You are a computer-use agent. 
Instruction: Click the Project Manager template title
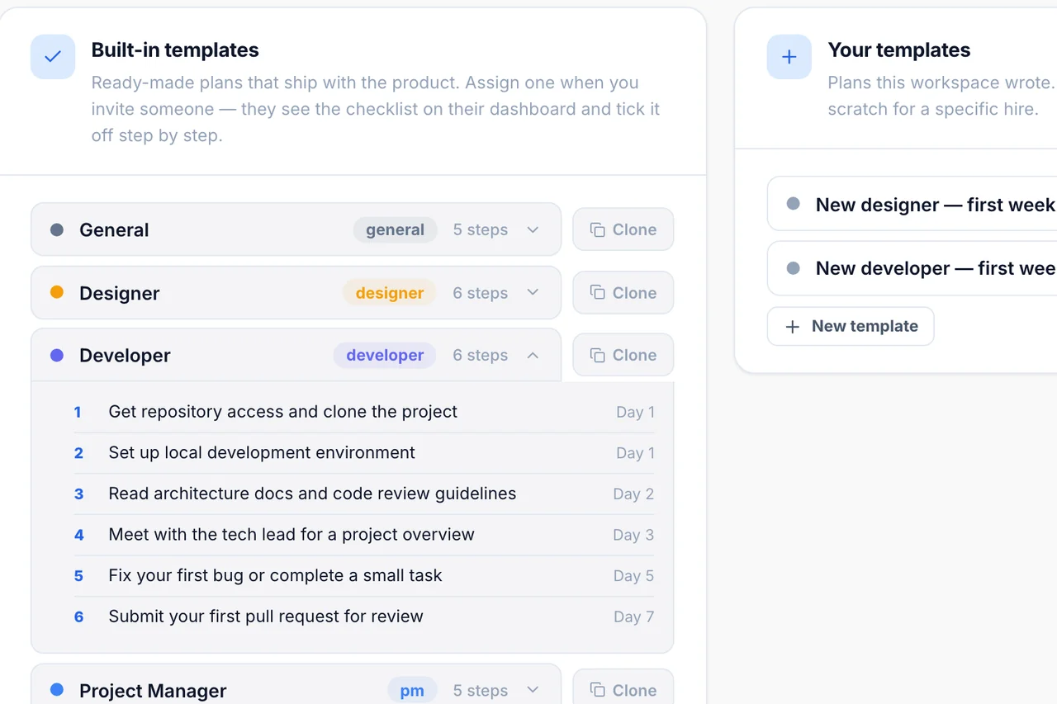coord(153,691)
